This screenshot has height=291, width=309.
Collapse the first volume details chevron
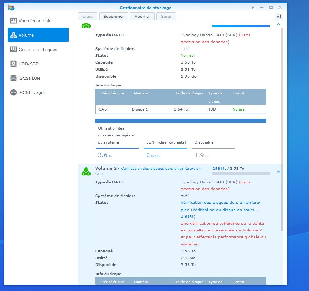click(278, 25)
